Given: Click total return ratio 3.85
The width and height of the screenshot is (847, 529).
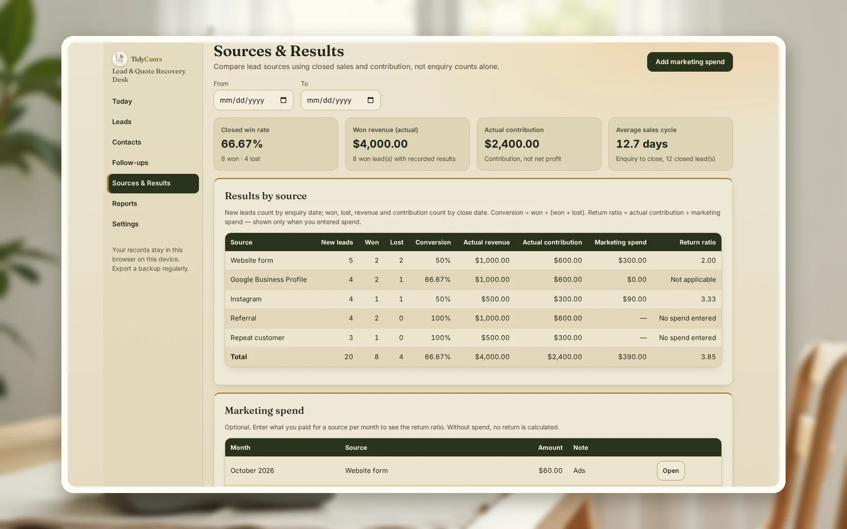Looking at the screenshot, I should coord(708,357).
